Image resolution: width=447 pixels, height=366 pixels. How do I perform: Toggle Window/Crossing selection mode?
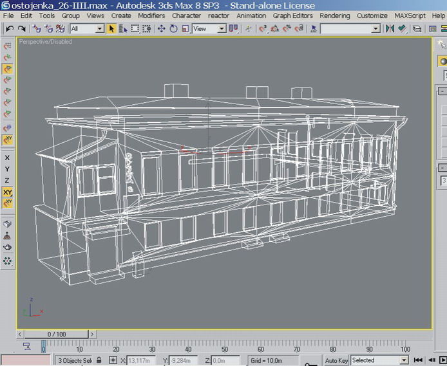[146, 29]
